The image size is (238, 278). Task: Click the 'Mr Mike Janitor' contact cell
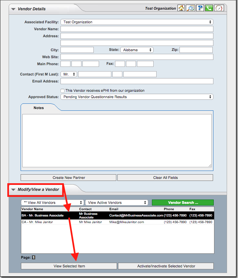coord(90,222)
